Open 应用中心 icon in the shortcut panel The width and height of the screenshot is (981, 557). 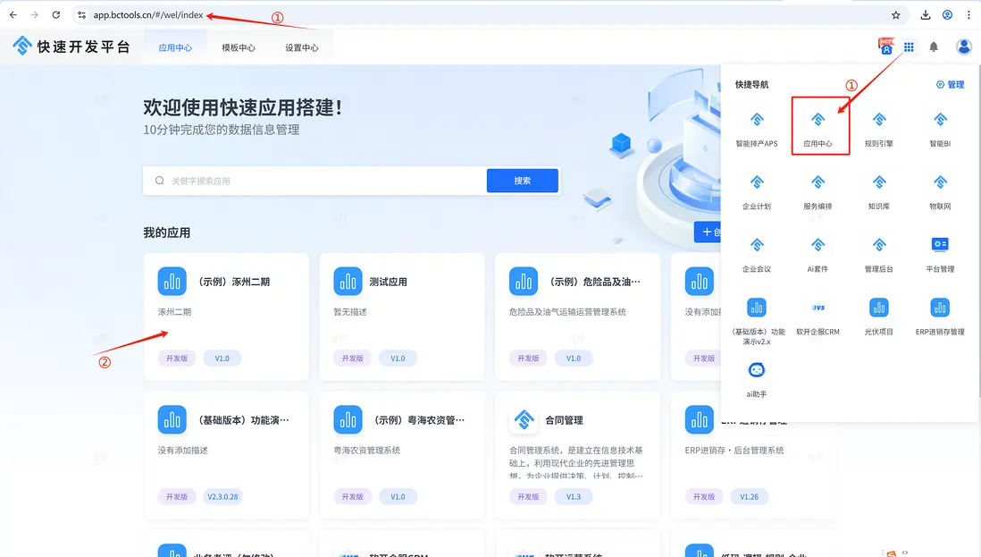[x=817, y=125]
